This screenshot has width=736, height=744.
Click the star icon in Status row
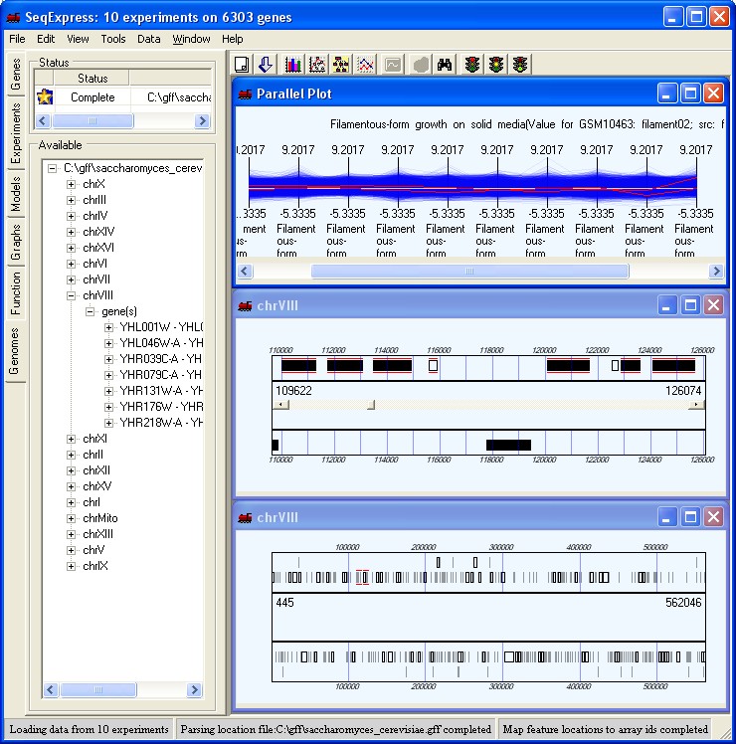point(45,97)
